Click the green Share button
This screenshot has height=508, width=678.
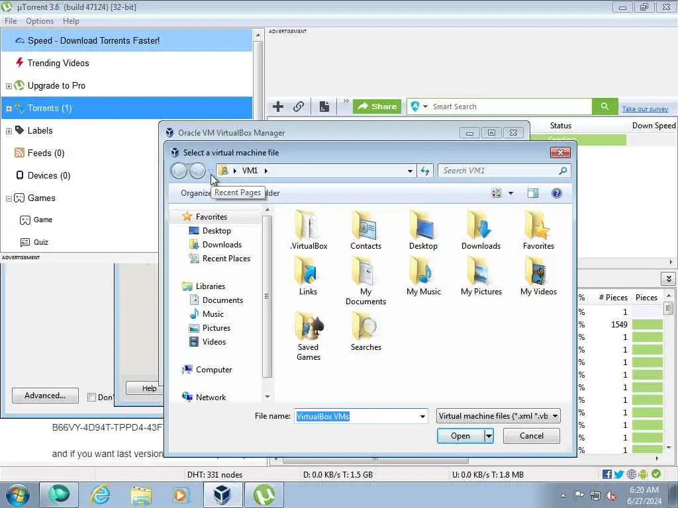coord(377,106)
